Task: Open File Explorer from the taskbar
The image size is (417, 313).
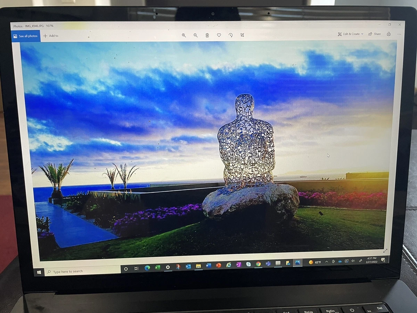Action: pos(198,266)
